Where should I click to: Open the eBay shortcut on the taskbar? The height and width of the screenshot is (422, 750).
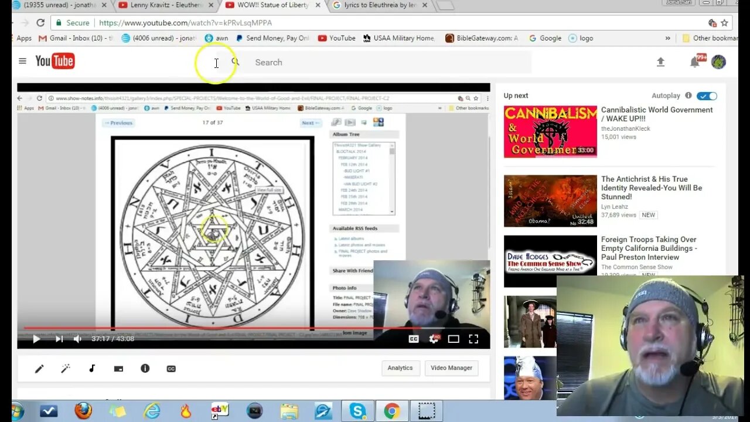(x=220, y=411)
